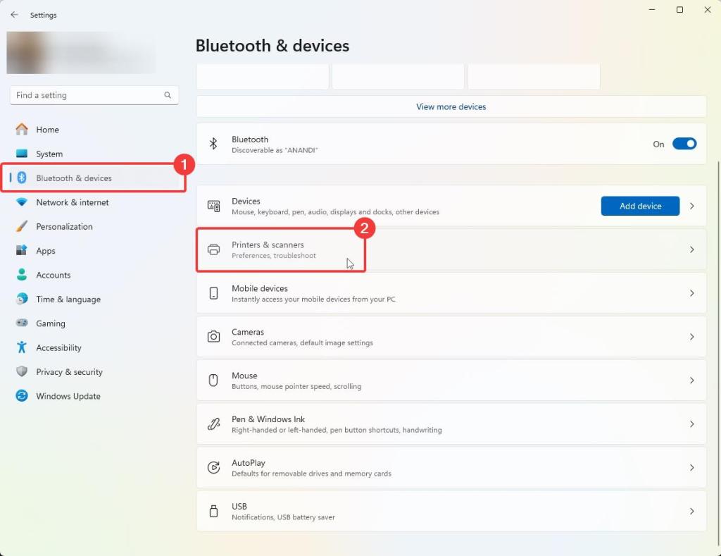Minimize the Settings window
This screenshot has height=556, width=721.
pos(652,10)
